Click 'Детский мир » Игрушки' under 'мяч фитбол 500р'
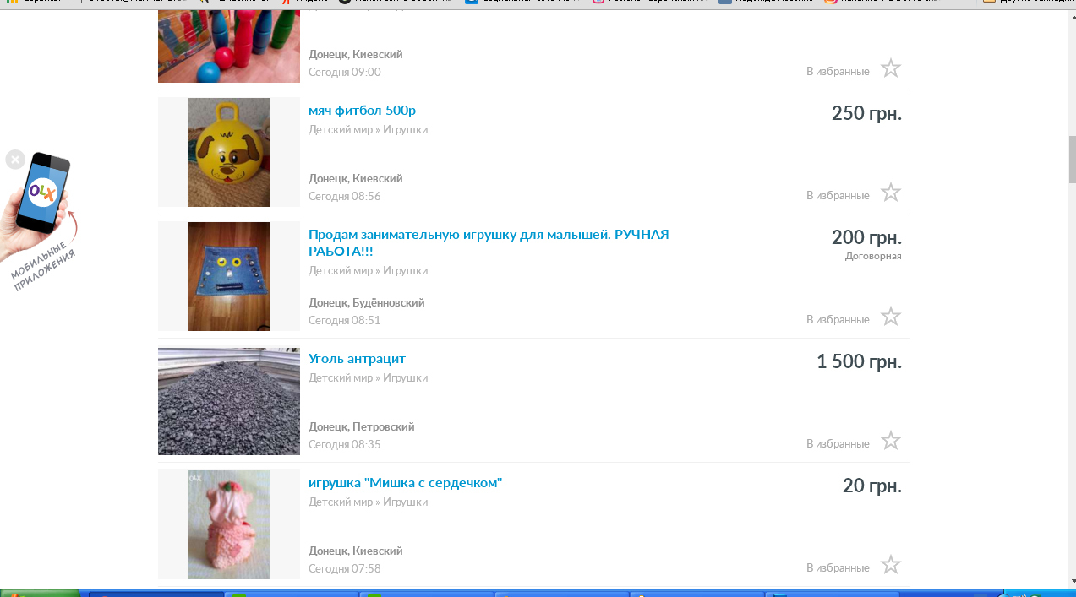This screenshot has width=1076, height=597. coord(368,130)
